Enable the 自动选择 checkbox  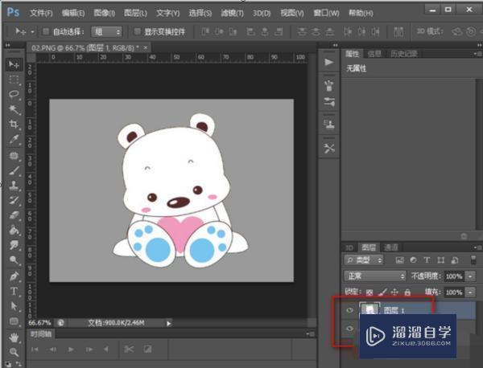tap(45, 31)
